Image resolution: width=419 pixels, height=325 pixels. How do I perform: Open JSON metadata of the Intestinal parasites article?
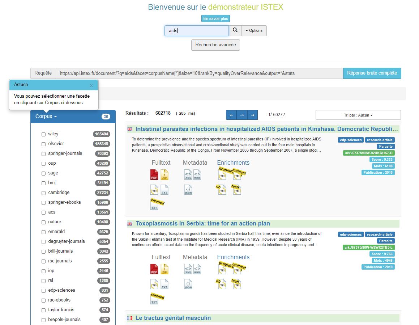188,190
